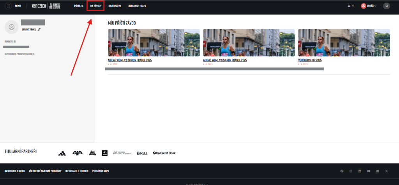The height and width of the screenshot is (185, 399).
Task: Open the Voucher Shop 2025 link
Action: click(310, 60)
